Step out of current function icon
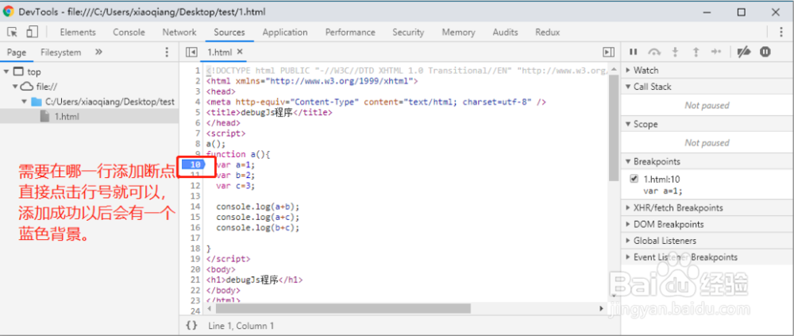This screenshot has width=794, height=336. pos(696,52)
